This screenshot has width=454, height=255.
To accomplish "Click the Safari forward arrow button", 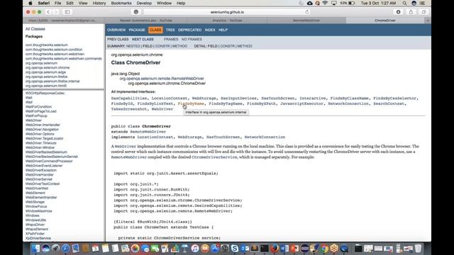I will [55, 12].
